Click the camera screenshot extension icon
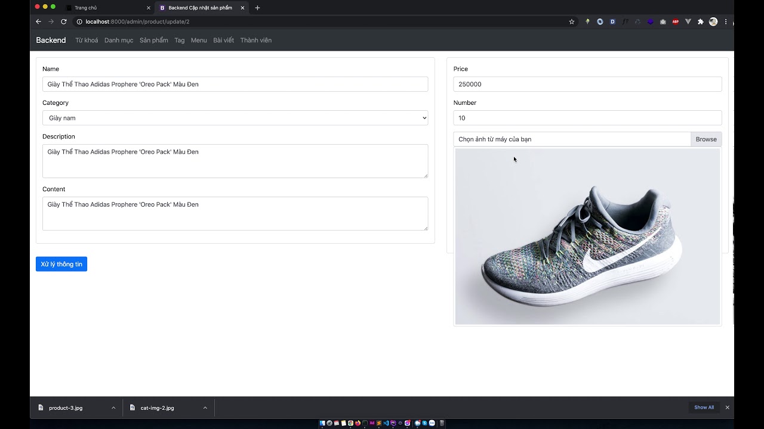This screenshot has height=429, width=764. (663, 21)
